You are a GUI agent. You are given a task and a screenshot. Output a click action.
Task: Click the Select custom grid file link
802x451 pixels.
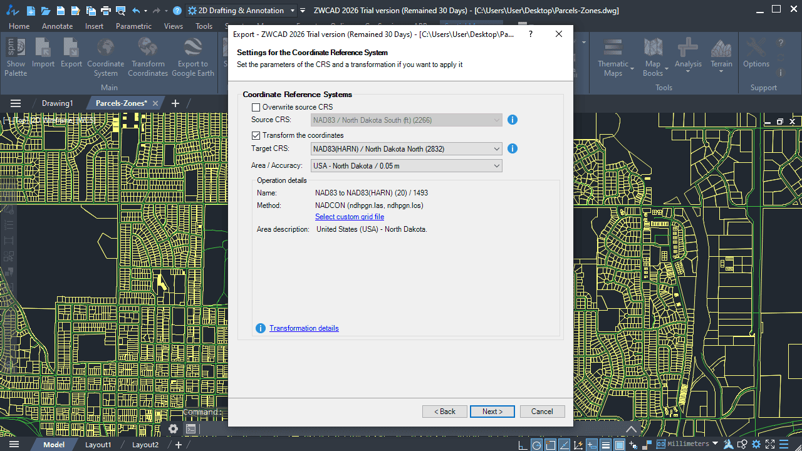click(350, 217)
